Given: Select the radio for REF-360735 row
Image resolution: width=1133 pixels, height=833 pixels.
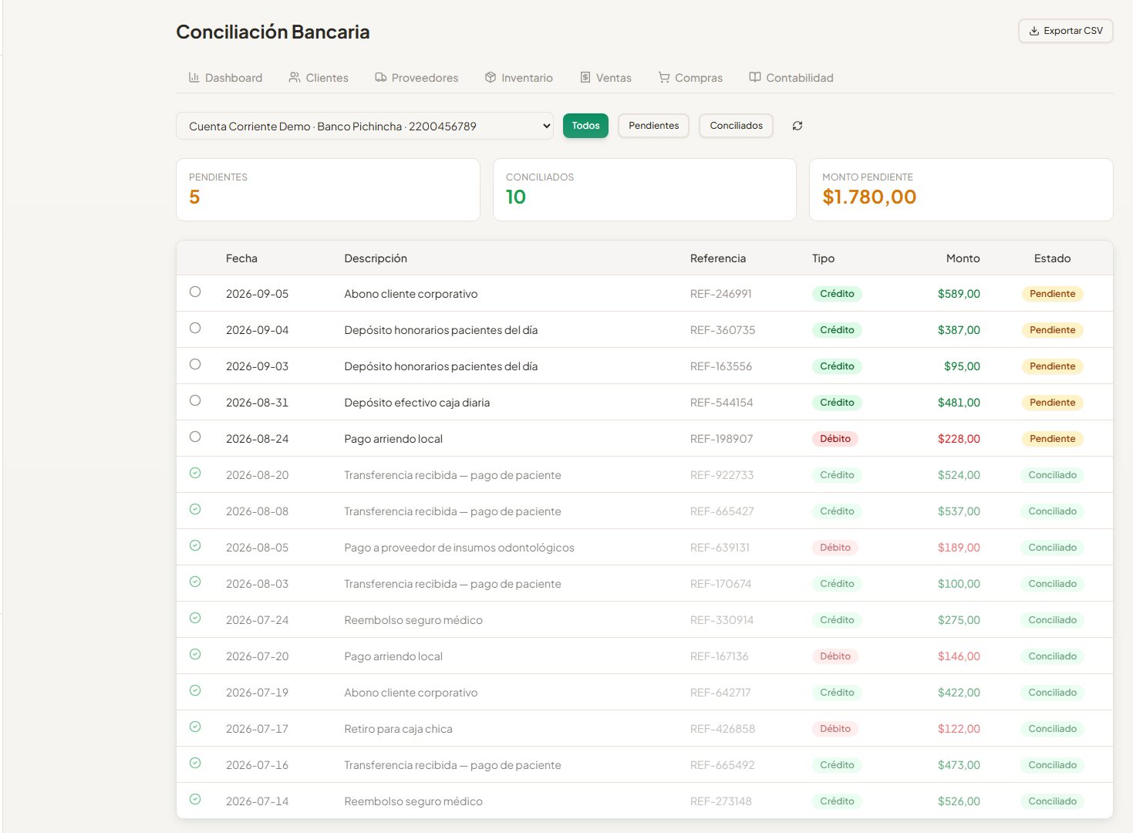Looking at the screenshot, I should (195, 328).
